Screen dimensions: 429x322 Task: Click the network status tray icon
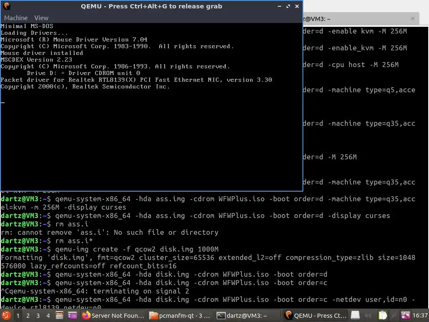pos(394,316)
